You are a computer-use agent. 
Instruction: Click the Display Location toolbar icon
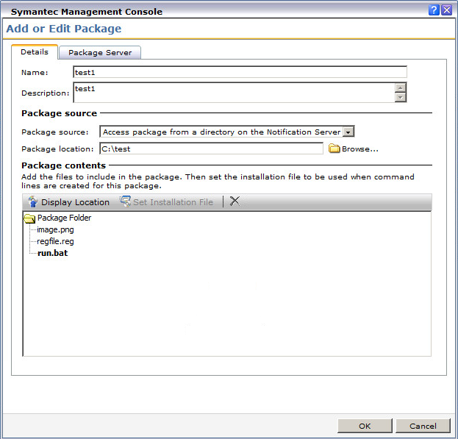pos(32,201)
